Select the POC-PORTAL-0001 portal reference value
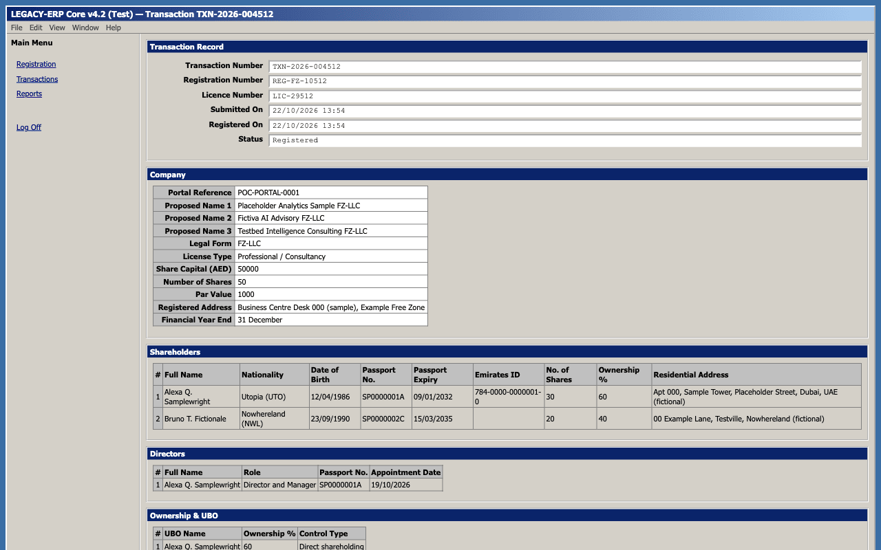 [x=331, y=192]
